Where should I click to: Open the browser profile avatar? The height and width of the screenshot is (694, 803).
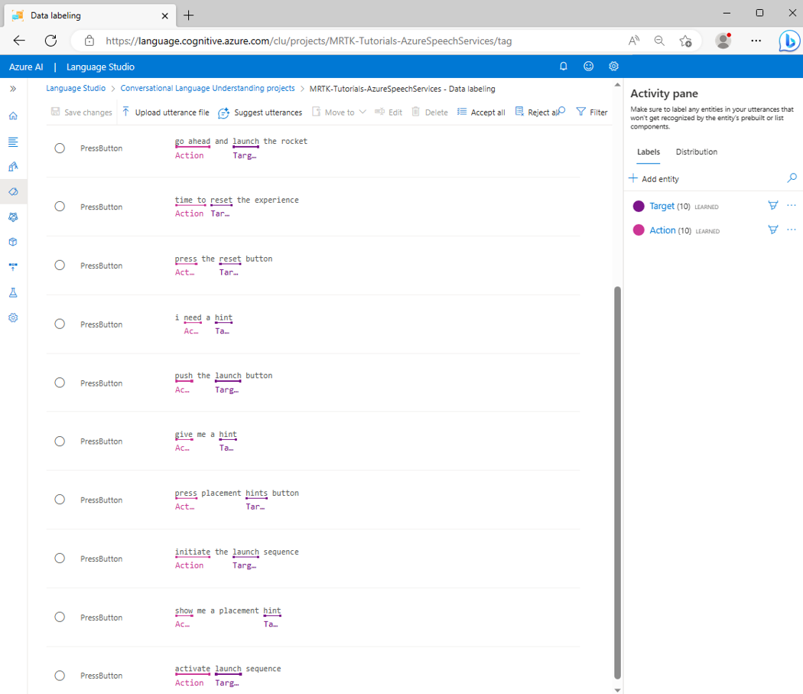pyautogui.click(x=723, y=41)
